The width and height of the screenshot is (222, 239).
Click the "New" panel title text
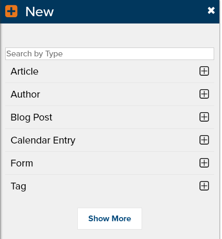(x=40, y=11)
